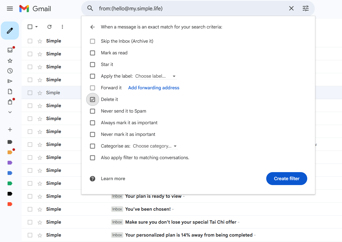
Task: Open Drafts sidebar icon
Action: (10, 91)
